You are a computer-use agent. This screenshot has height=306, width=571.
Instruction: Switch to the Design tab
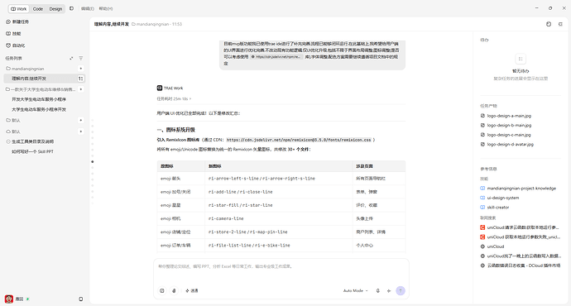[55, 9]
